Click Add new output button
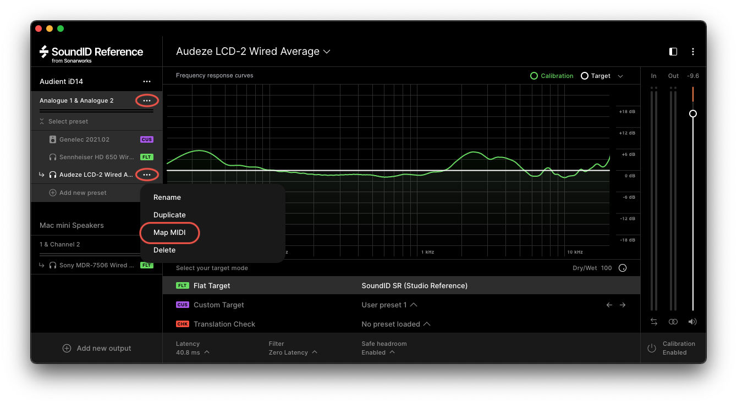The height and width of the screenshot is (404, 737). coord(97,348)
